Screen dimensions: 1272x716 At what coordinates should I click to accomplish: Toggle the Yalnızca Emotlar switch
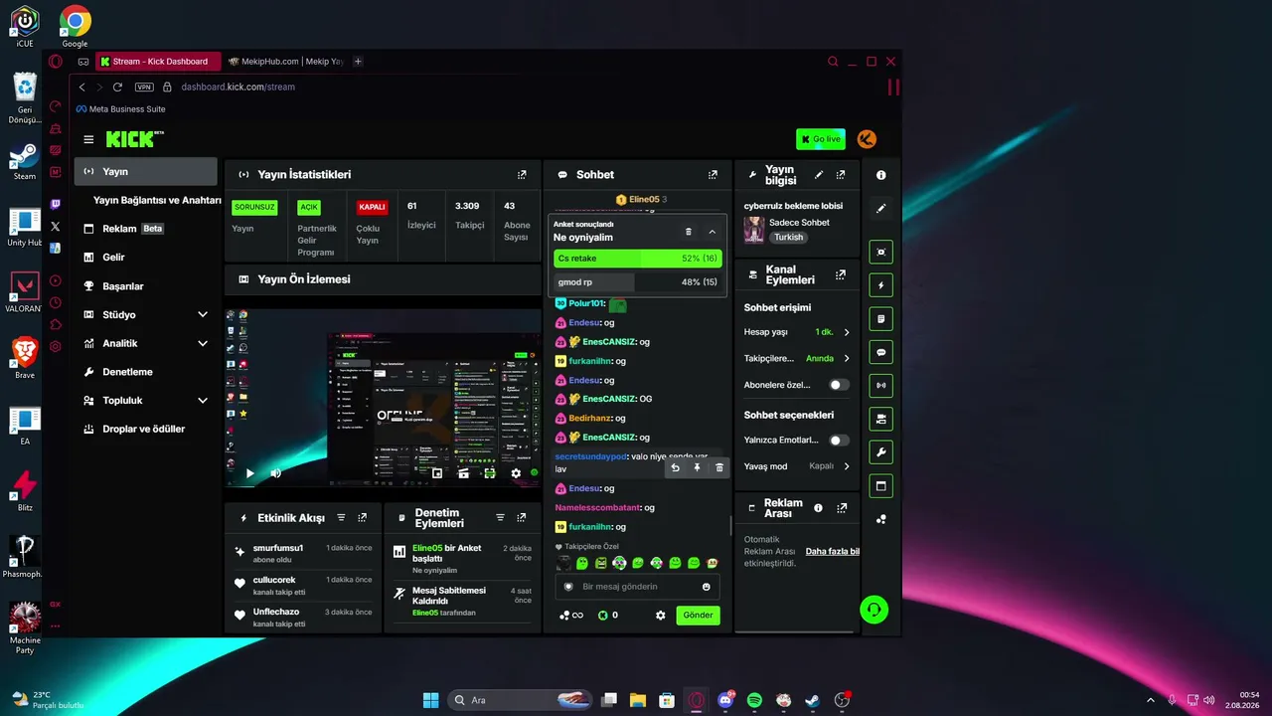click(840, 441)
